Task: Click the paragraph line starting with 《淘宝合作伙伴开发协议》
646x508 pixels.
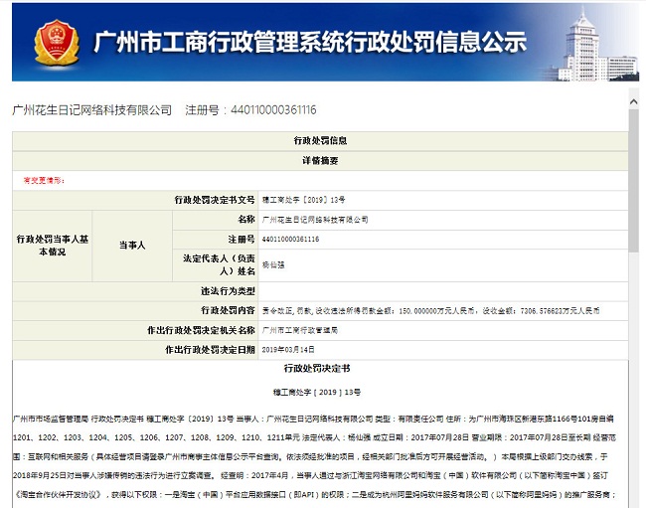Action: point(315,494)
